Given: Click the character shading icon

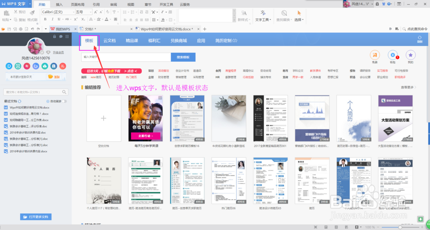Looking at the screenshot, I should (115, 19).
